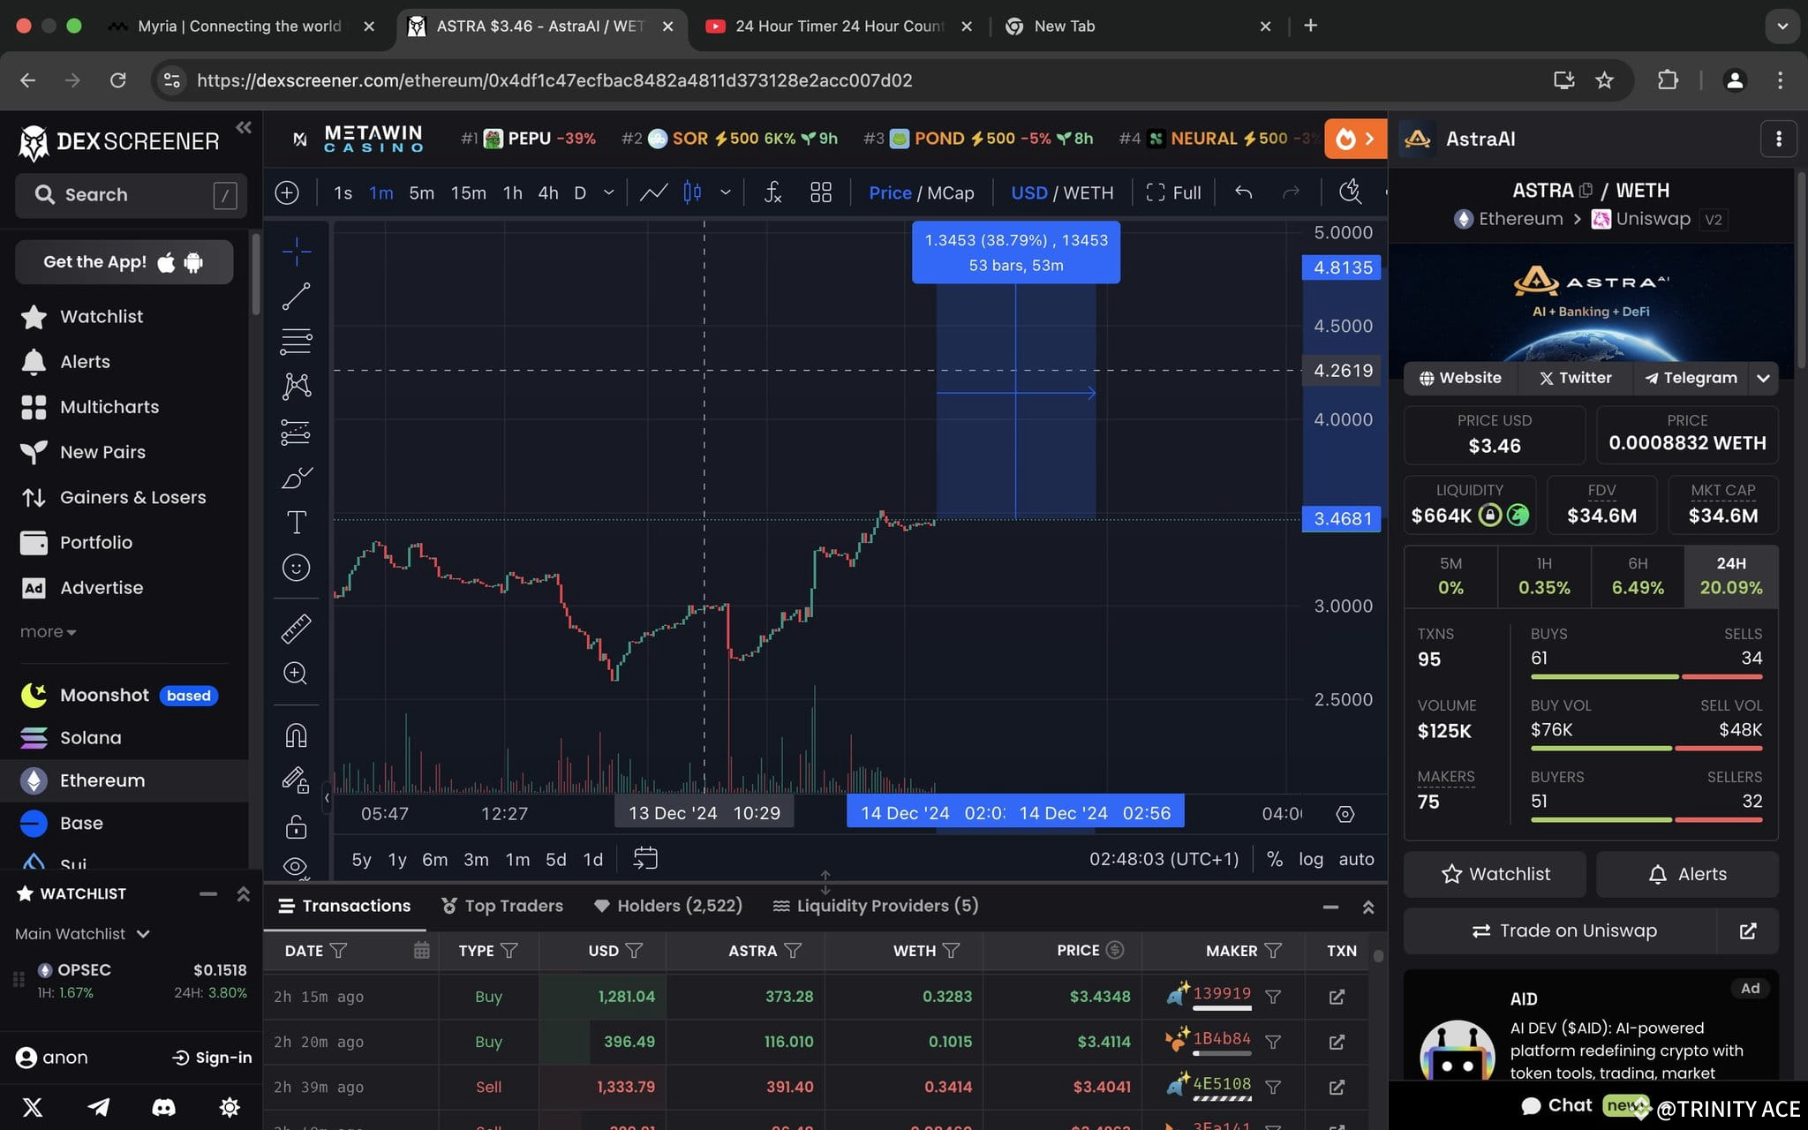Expand the social links dropdown

pyautogui.click(x=1763, y=378)
